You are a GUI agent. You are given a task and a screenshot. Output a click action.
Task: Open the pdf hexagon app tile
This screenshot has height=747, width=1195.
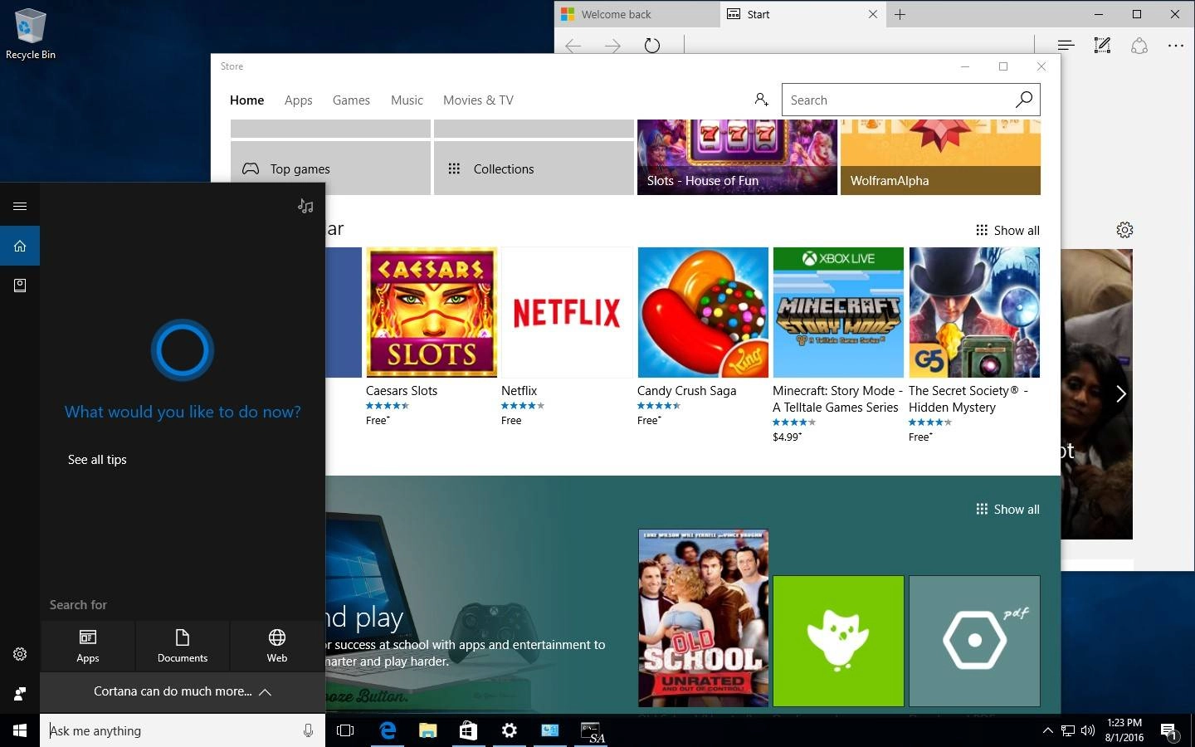pos(974,641)
